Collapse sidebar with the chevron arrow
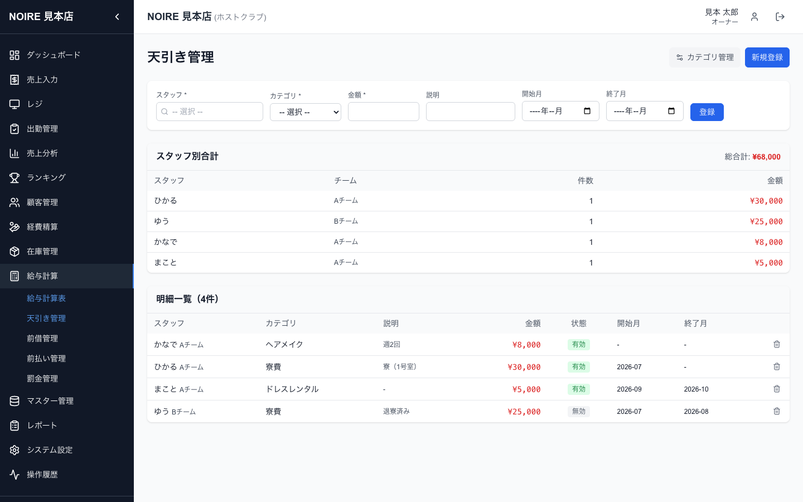Screen dimensions: 803x502 (117, 17)
